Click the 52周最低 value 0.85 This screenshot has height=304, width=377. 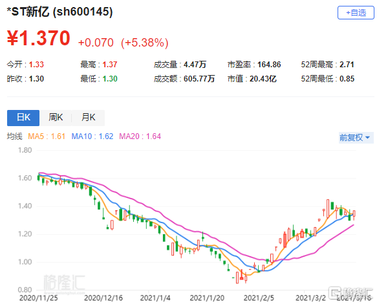pyautogui.click(x=347, y=79)
